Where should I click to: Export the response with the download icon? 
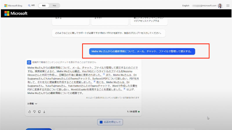44,112
